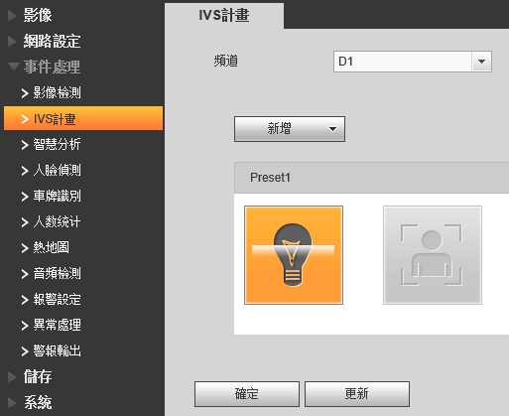509x416 pixels.
Task: Expand the 系統 menu section
Action: click(30, 402)
